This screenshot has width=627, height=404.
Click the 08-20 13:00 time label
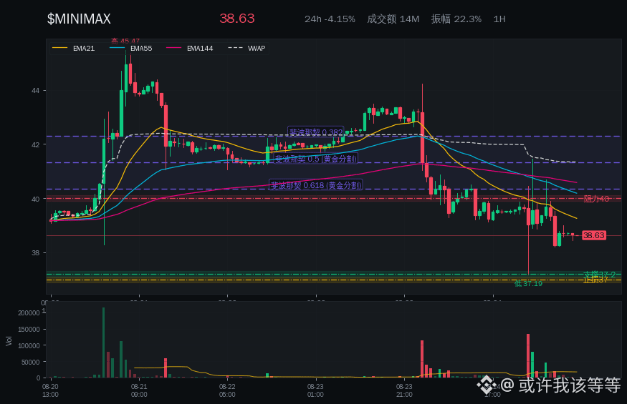tap(50, 390)
